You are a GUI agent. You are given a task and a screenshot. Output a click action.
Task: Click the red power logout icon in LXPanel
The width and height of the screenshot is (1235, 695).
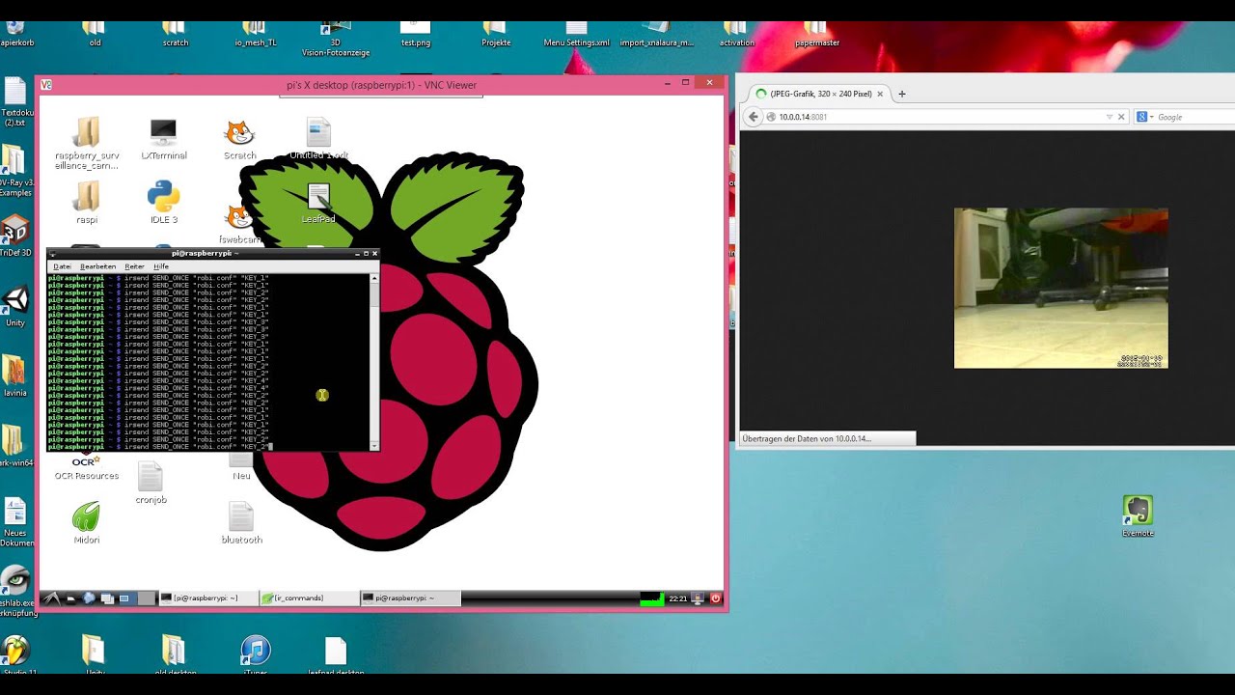pos(716,598)
